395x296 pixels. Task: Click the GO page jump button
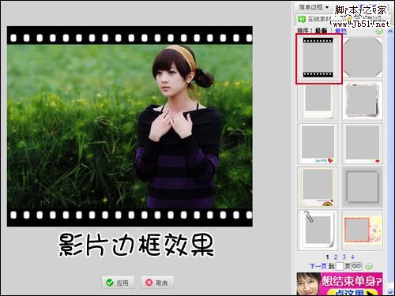356,266
